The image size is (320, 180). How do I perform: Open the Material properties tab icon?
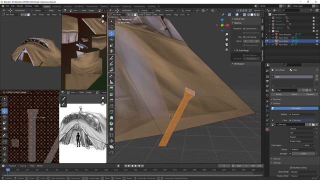[267, 129]
